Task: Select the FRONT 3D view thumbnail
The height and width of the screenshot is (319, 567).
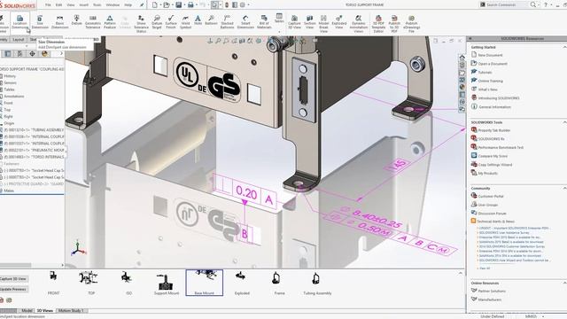Action: [x=53, y=283]
